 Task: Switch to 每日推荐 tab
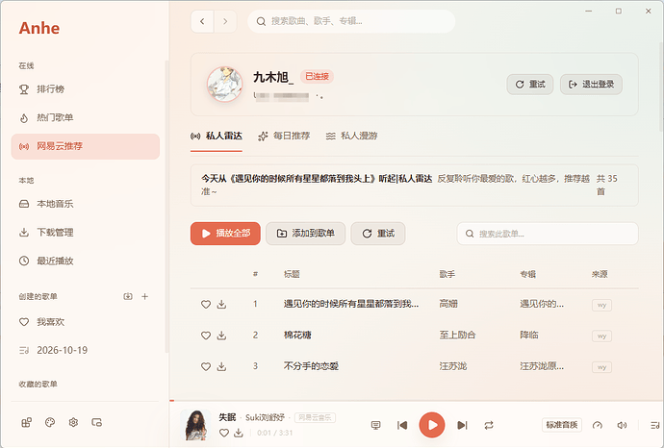point(284,136)
